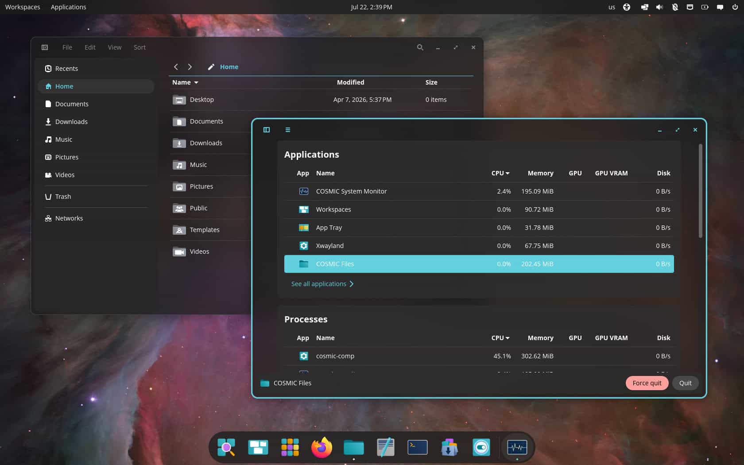Open System Monitor hamburger menu
The height and width of the screenshot is (465, 744).
click(x=288, y=130)
